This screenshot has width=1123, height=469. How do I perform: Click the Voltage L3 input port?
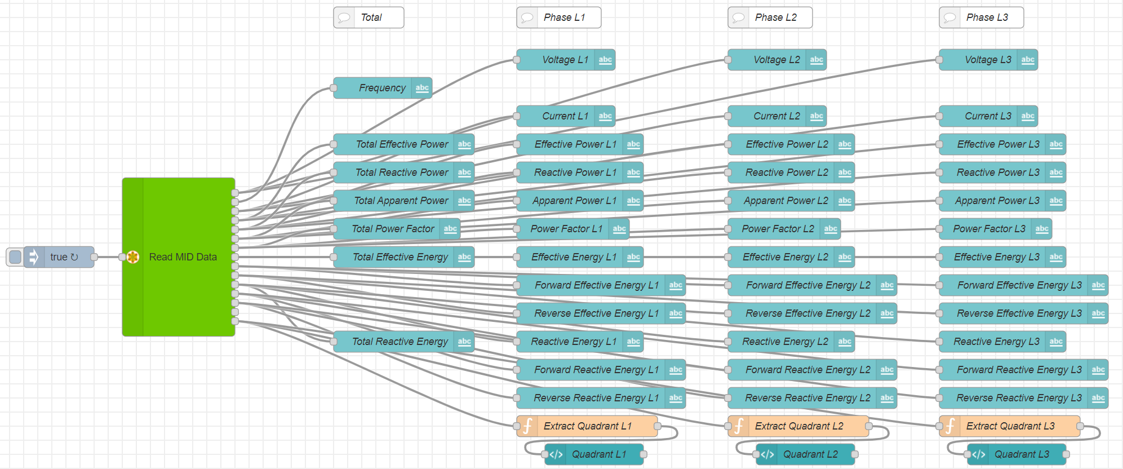(939, 60)
